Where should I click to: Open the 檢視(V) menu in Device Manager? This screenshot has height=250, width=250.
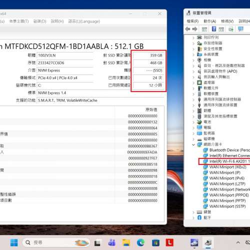point(227,21)
